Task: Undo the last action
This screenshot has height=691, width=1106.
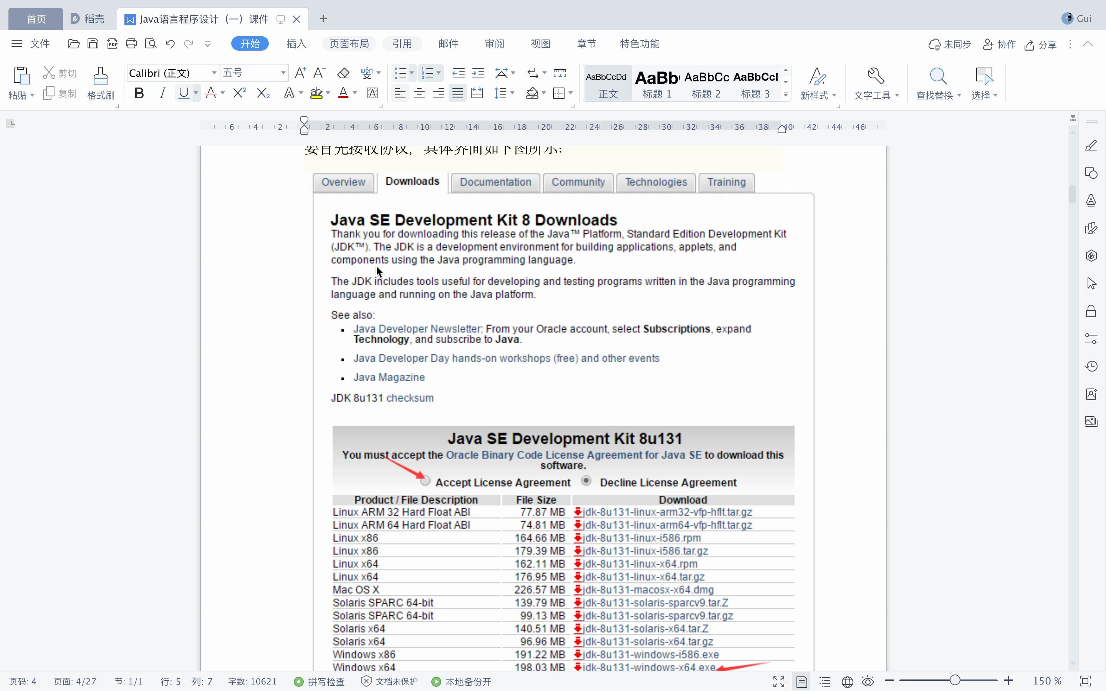Action: (x=170, y=44)
